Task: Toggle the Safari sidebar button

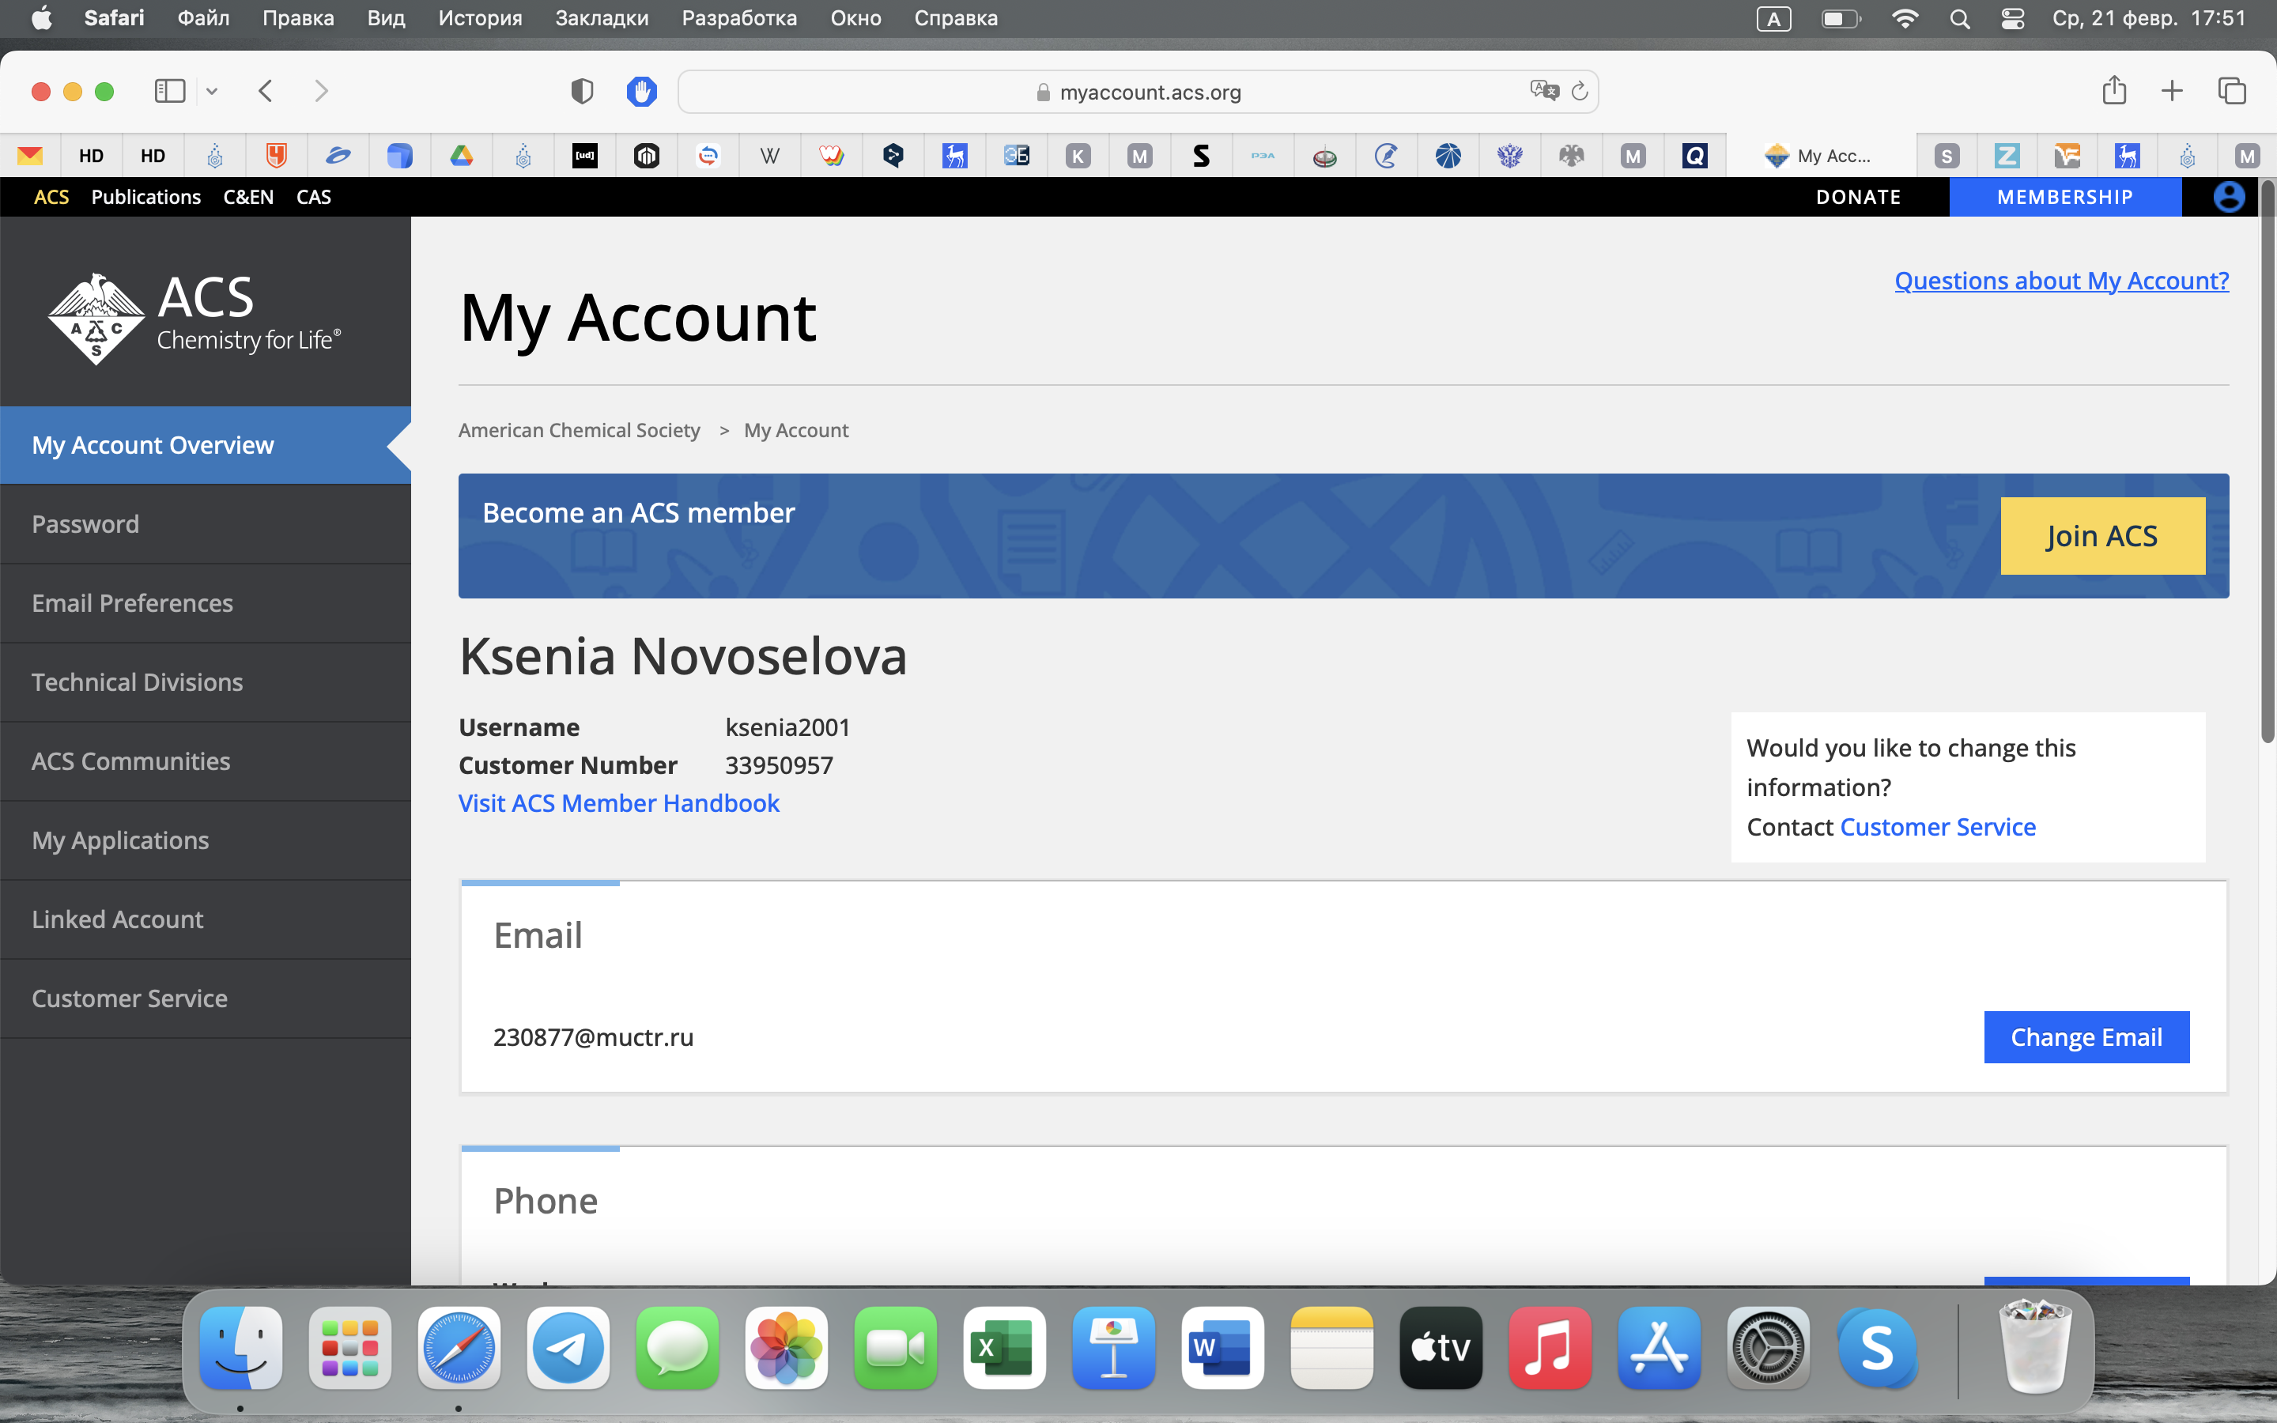Action: (x=169, y=91)
